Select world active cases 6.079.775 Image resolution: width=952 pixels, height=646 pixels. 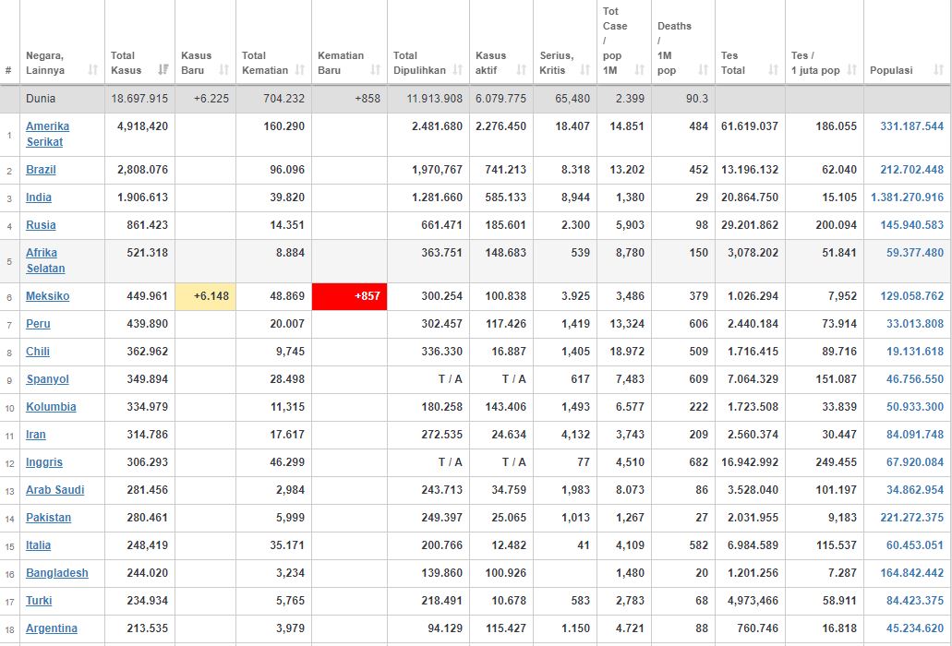pos(500,98)
